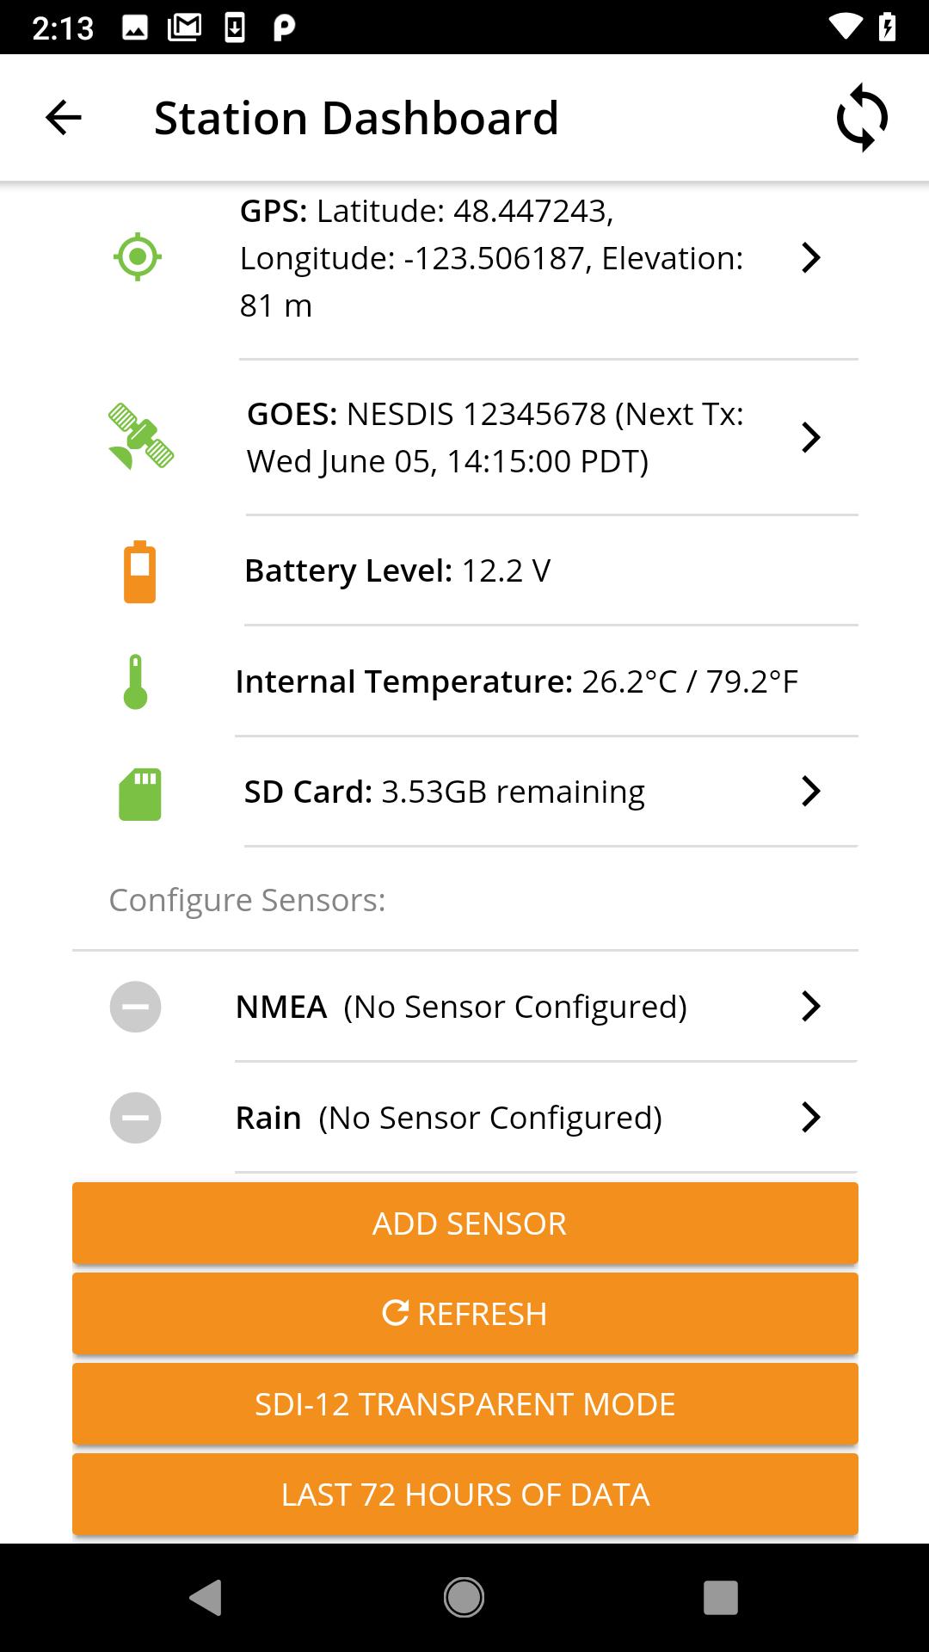Tap the back arrow in header
Viewport: 929px width, 1652px height.
click(63, 118)
